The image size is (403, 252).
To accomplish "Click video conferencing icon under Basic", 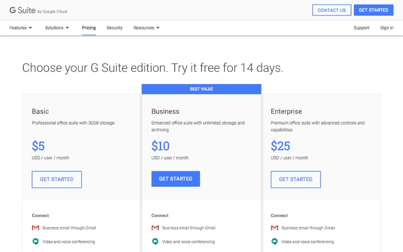I will pyautogui.click(x=36, y=241).
